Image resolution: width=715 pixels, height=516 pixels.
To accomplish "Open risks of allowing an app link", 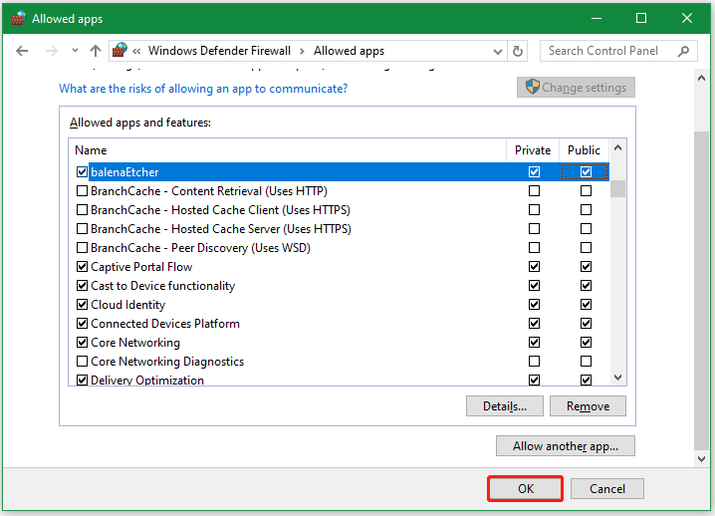I will pyautogui.click(x=203, y=89).
